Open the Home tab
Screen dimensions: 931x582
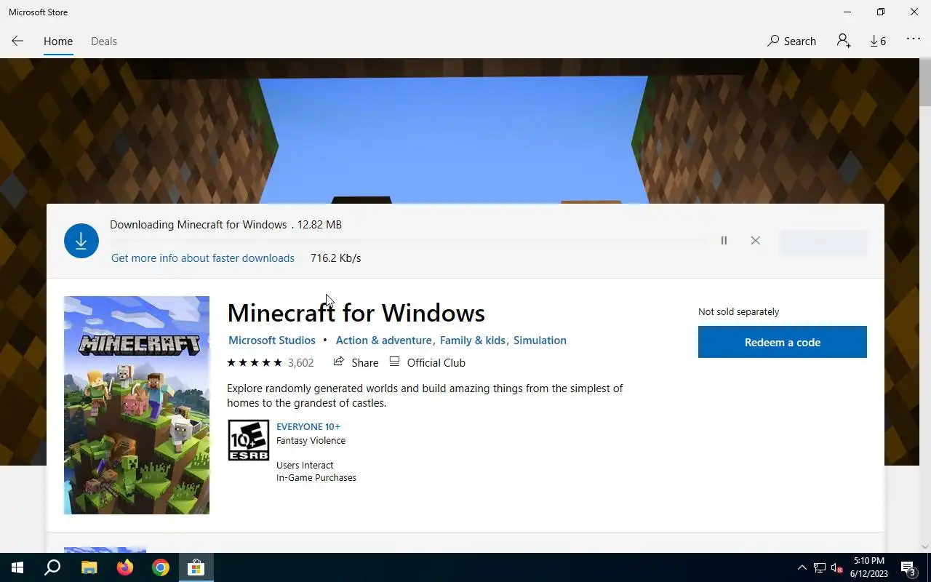(x=58, y=41)
